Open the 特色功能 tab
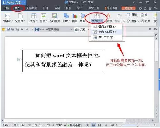The height and width of the screenshot is (128, 160). tap(111, 8)
